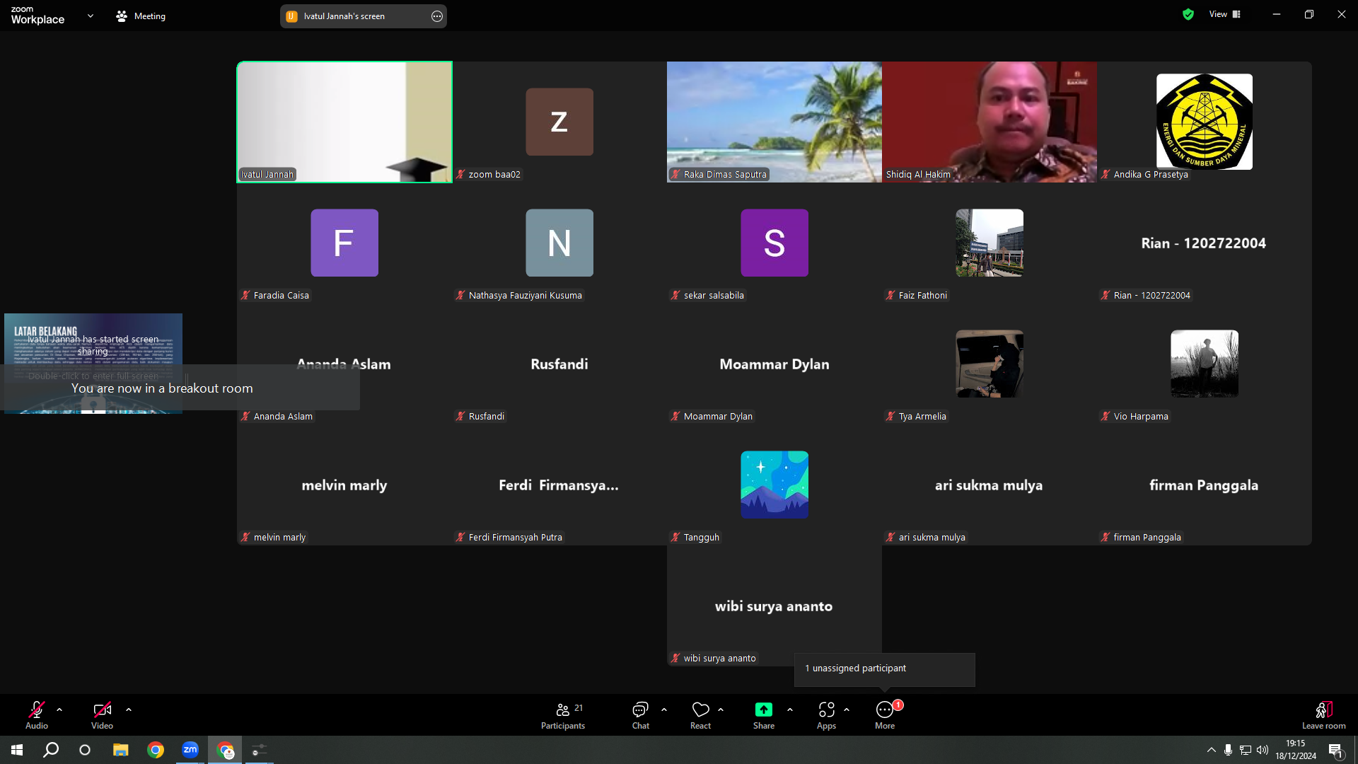Click the Cortana circle icon
Image resolution: width=1358 pixels, height=764 pixels.
(x=85, y=750)
